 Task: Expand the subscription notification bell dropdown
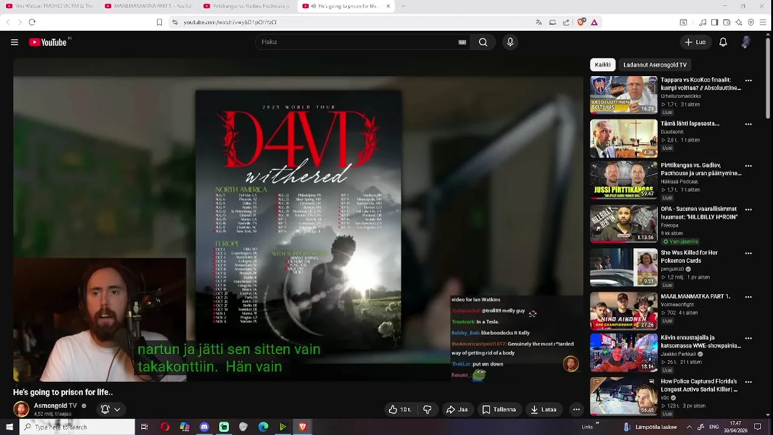point(111,409)
